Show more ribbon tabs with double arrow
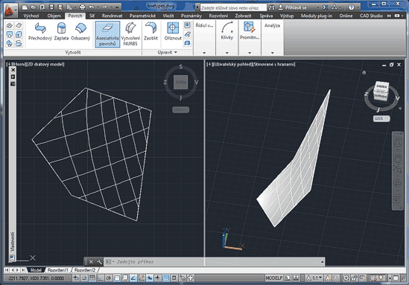 (389, 16)
